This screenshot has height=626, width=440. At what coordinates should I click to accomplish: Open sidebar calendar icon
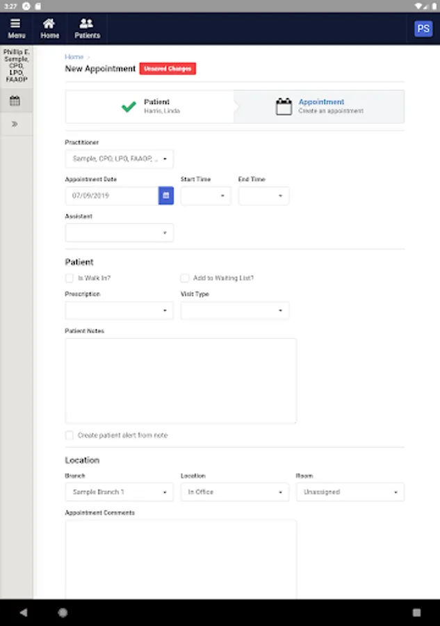coord(15,101)
